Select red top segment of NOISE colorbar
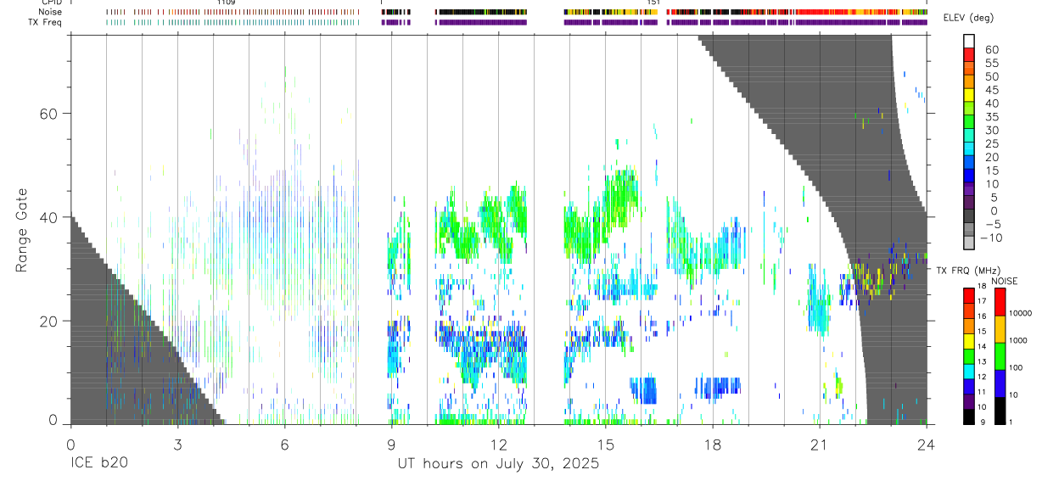 tap(1000, 301)
